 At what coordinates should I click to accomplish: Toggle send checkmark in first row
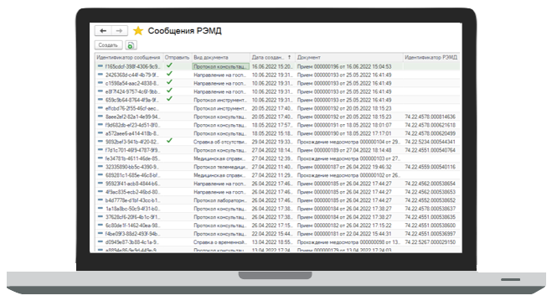pyautogui.click(x=169, y=65)
